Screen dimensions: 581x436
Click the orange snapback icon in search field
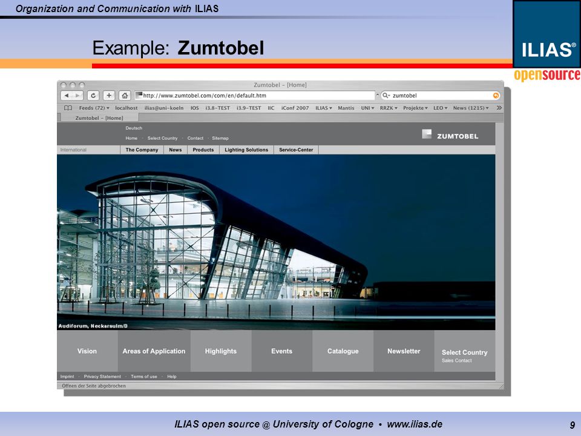coord(496,96)
